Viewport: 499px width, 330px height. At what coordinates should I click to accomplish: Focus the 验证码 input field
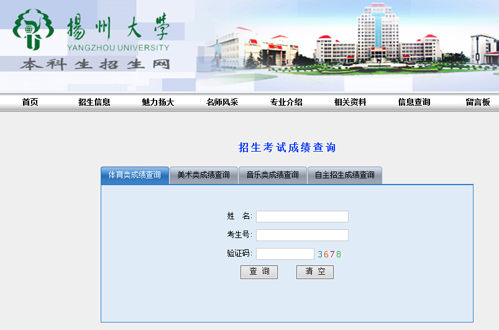point(285,254)
